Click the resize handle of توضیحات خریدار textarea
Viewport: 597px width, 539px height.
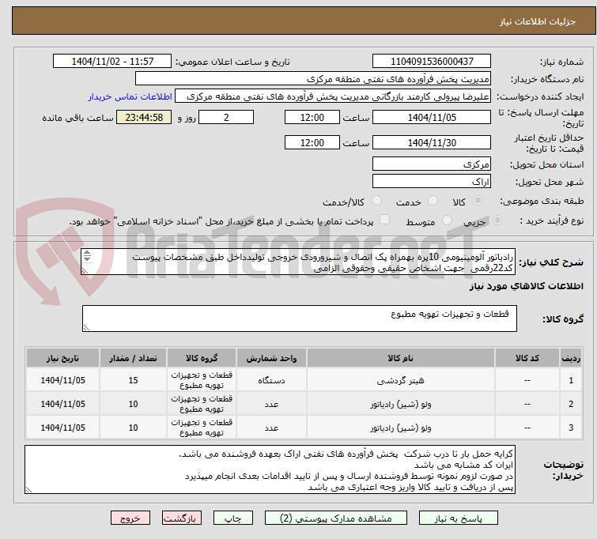(28, 490)
